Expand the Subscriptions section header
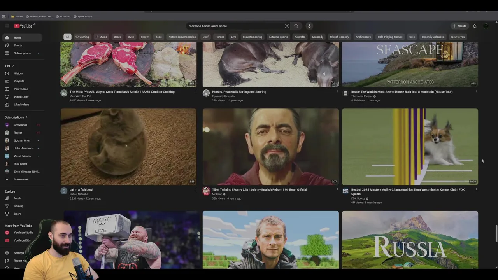The image size is (498, 280). (x=16, y=117)
